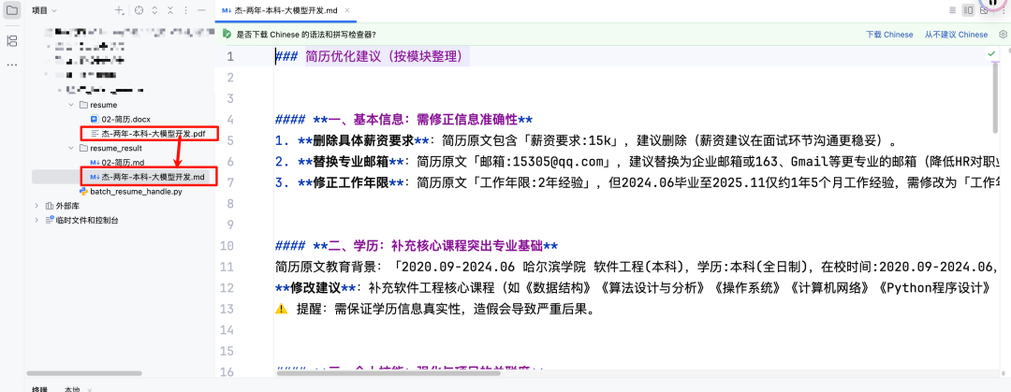The image size is (1011, 392).
Task: Click line number 5 in the gutter
Action: [228, 140]
